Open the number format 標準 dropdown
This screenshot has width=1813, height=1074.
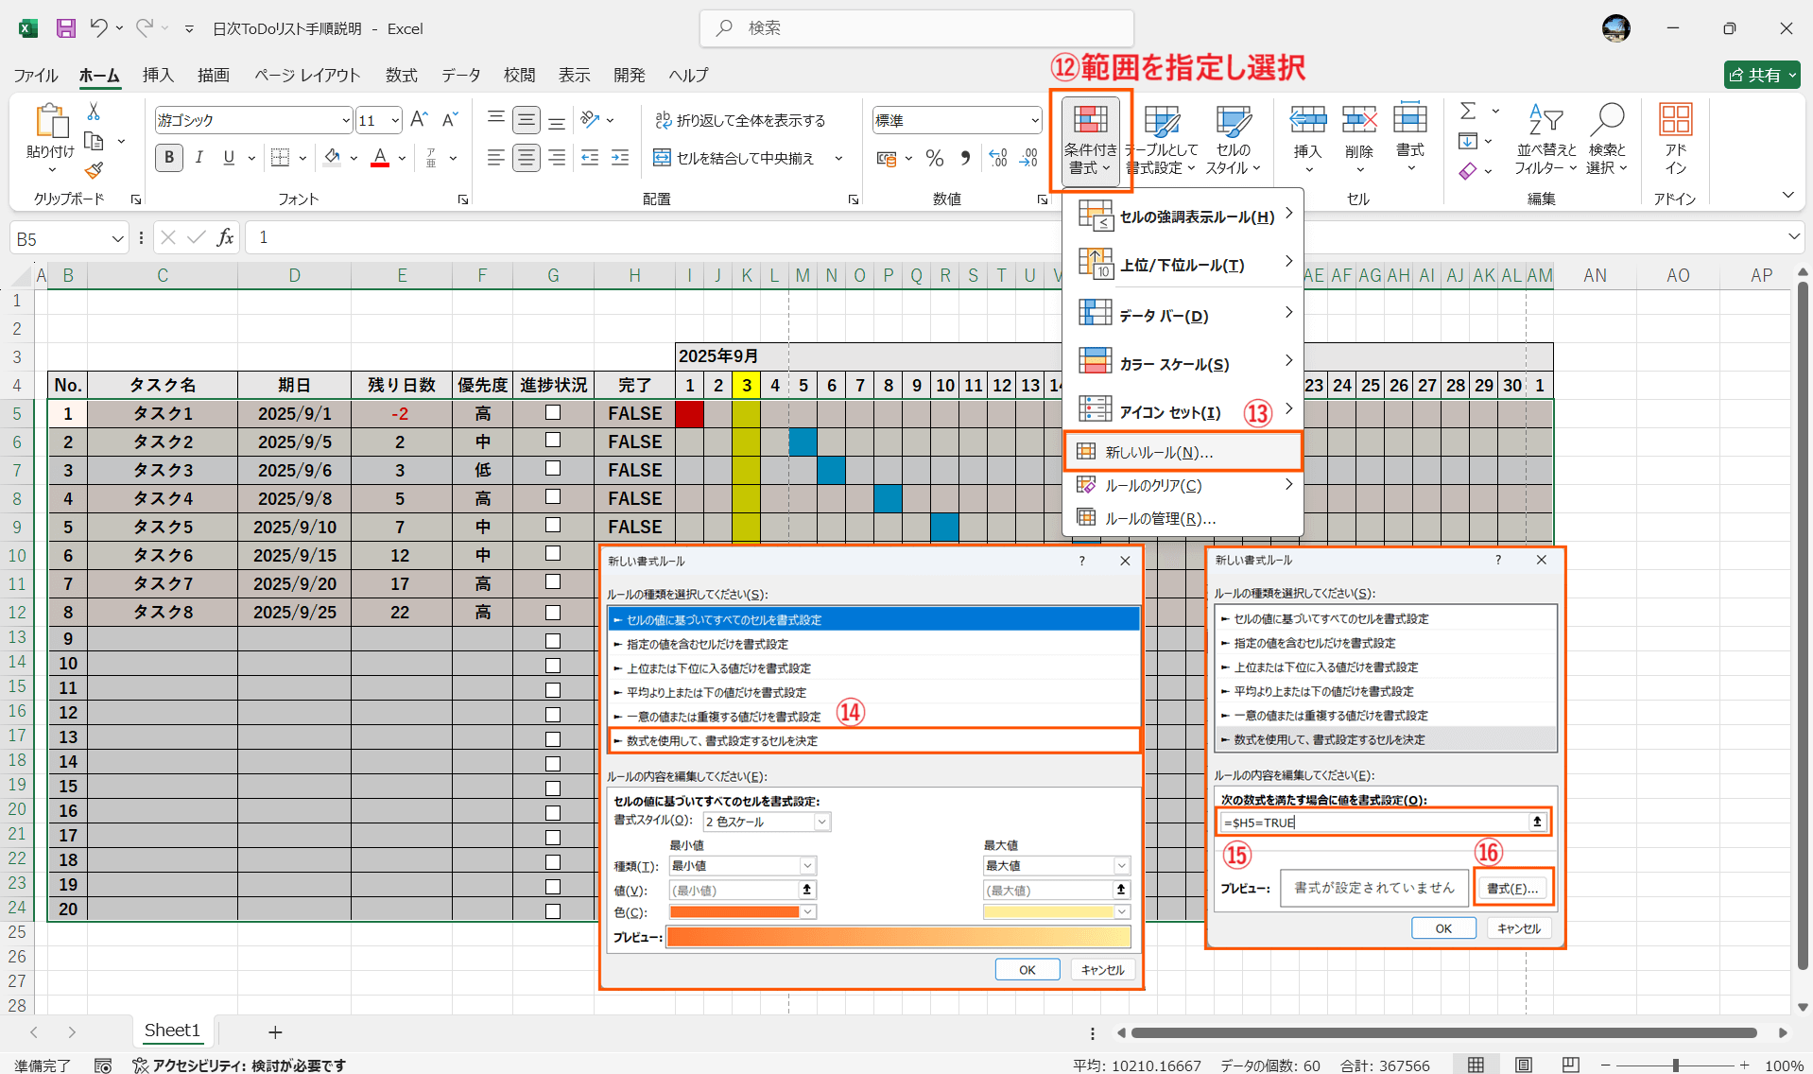[x=1034, y=120]
